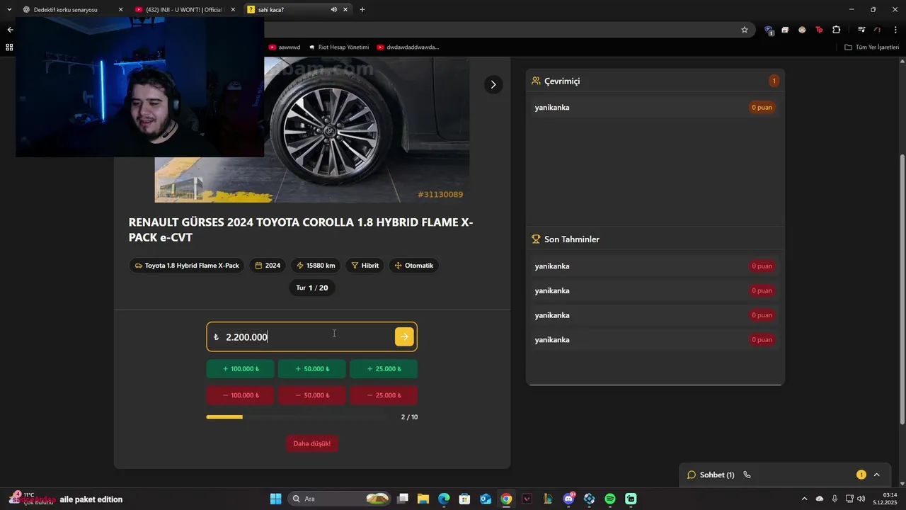Close the Dedektif korku senaryosu tab

pyautogui.click(x=120, y=10)
